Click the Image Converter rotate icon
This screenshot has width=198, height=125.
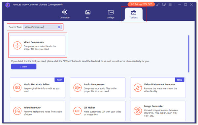[x=138, y=111]
